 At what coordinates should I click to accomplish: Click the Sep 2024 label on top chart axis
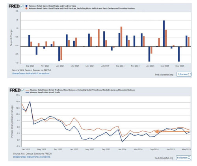pyautogui.click(x=120, y=66)
